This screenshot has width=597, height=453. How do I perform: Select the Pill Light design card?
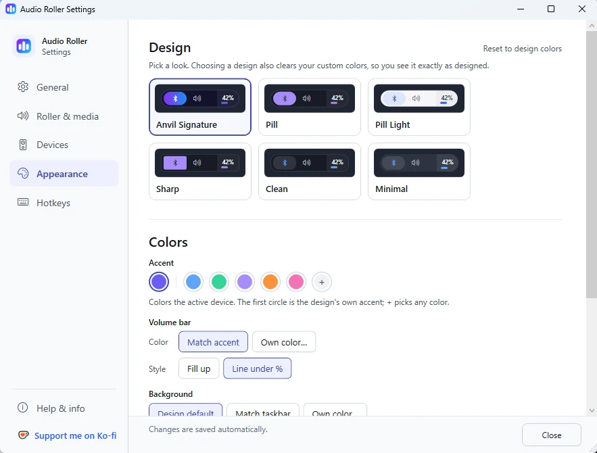tap(419, 107)
